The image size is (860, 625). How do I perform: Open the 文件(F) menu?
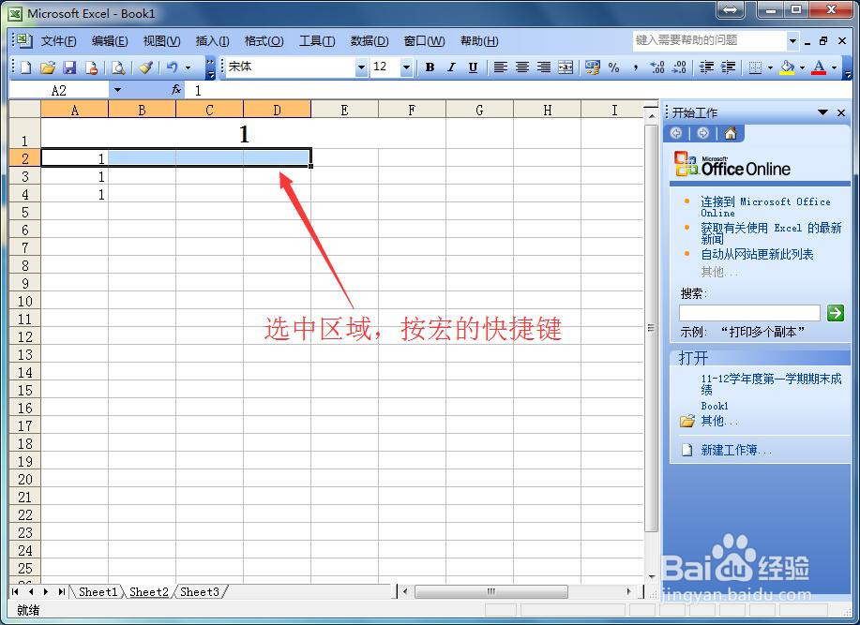pyautogui.click(x=59, y=41)
